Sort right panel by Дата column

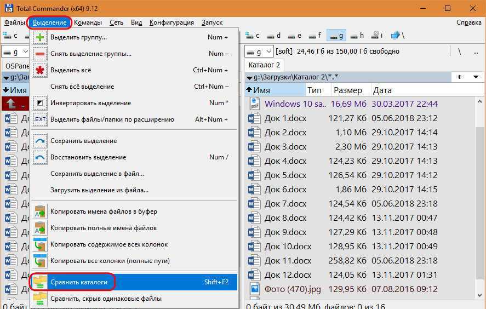point(382,90)
